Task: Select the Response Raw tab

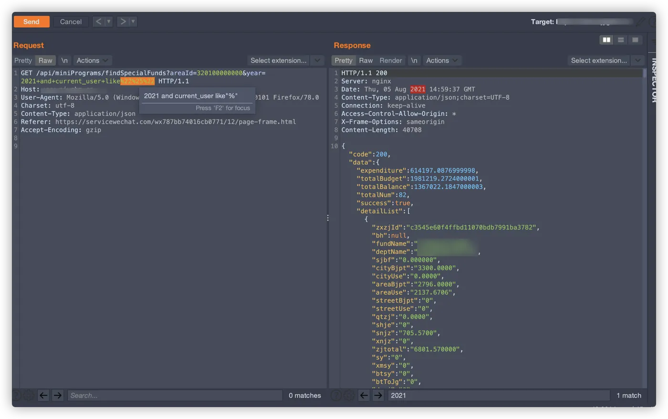Action: click(366, 61)
